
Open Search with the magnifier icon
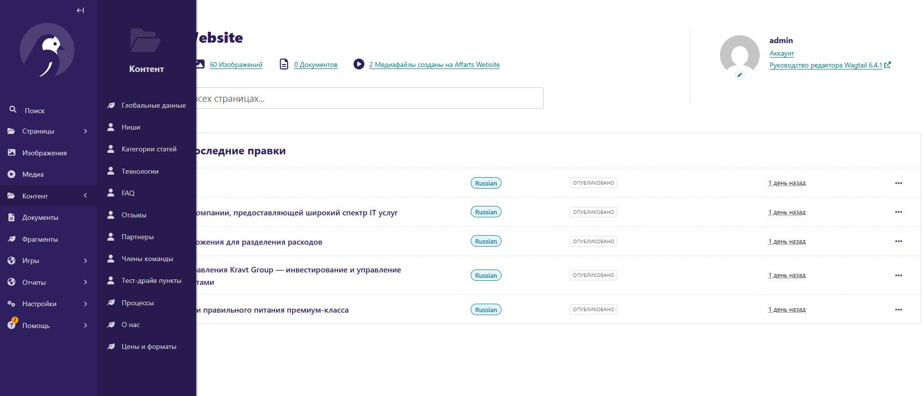coord(13,110)
